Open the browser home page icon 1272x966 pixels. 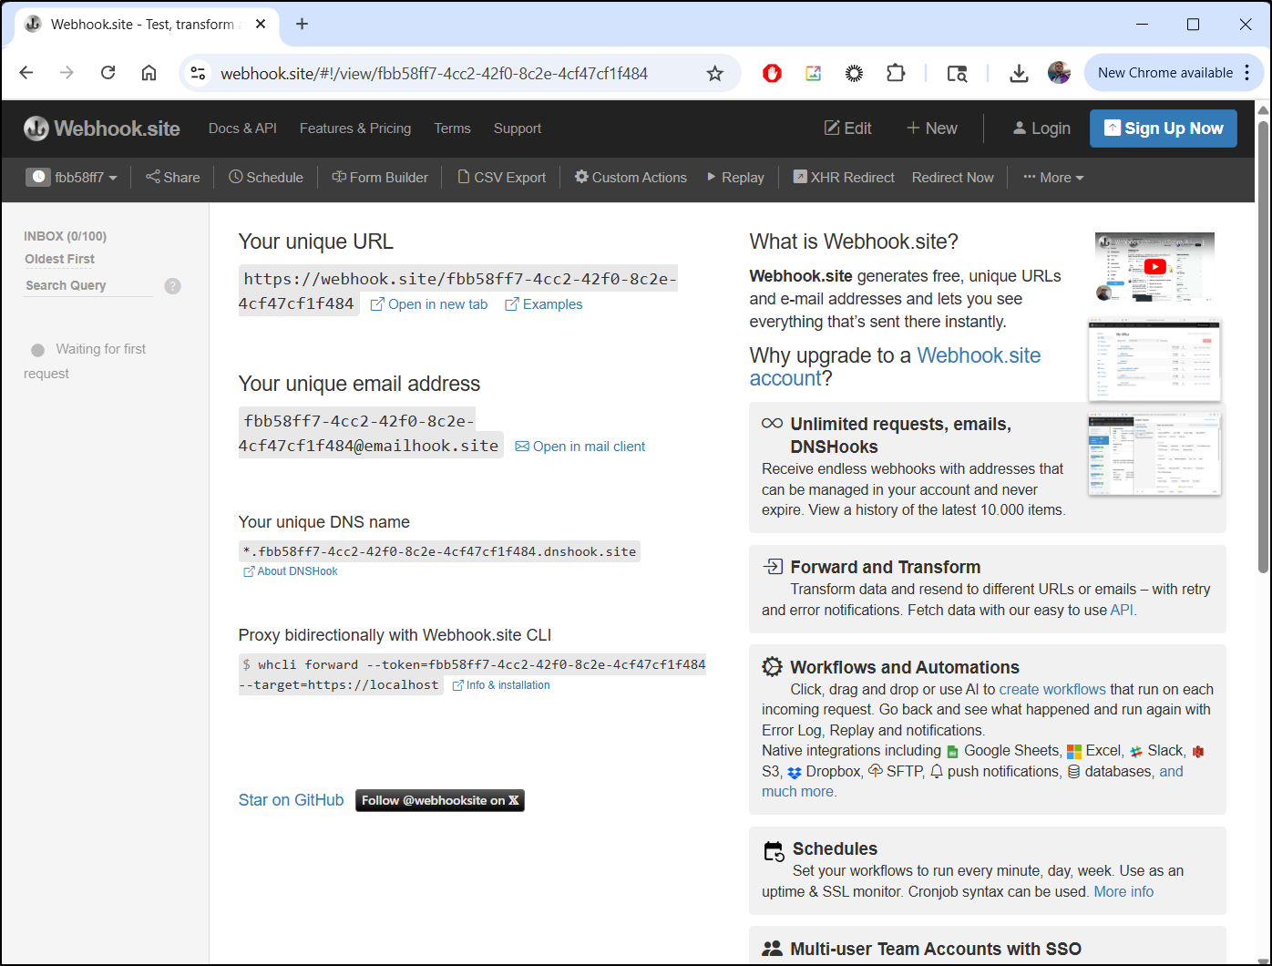(149, 73)
